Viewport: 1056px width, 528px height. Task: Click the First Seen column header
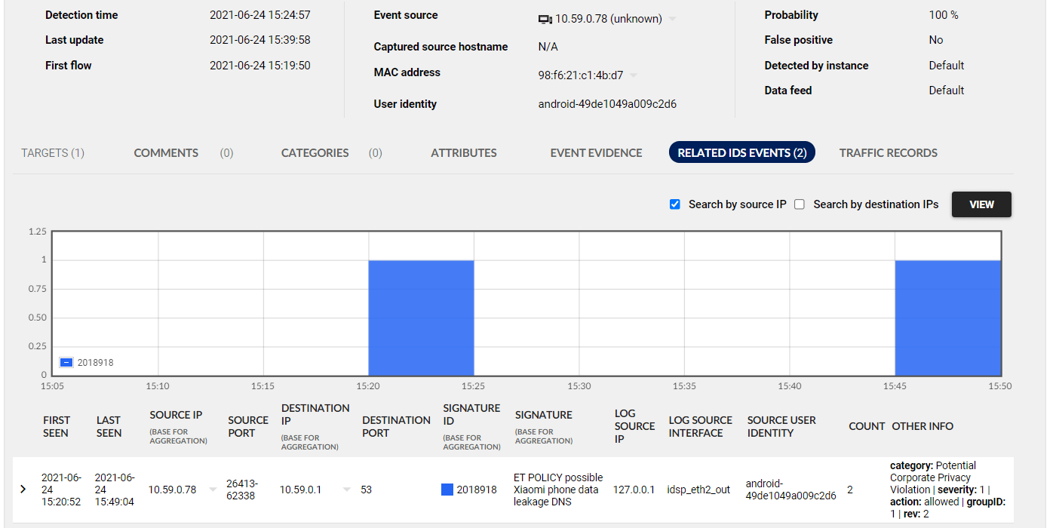coord(56,426)
